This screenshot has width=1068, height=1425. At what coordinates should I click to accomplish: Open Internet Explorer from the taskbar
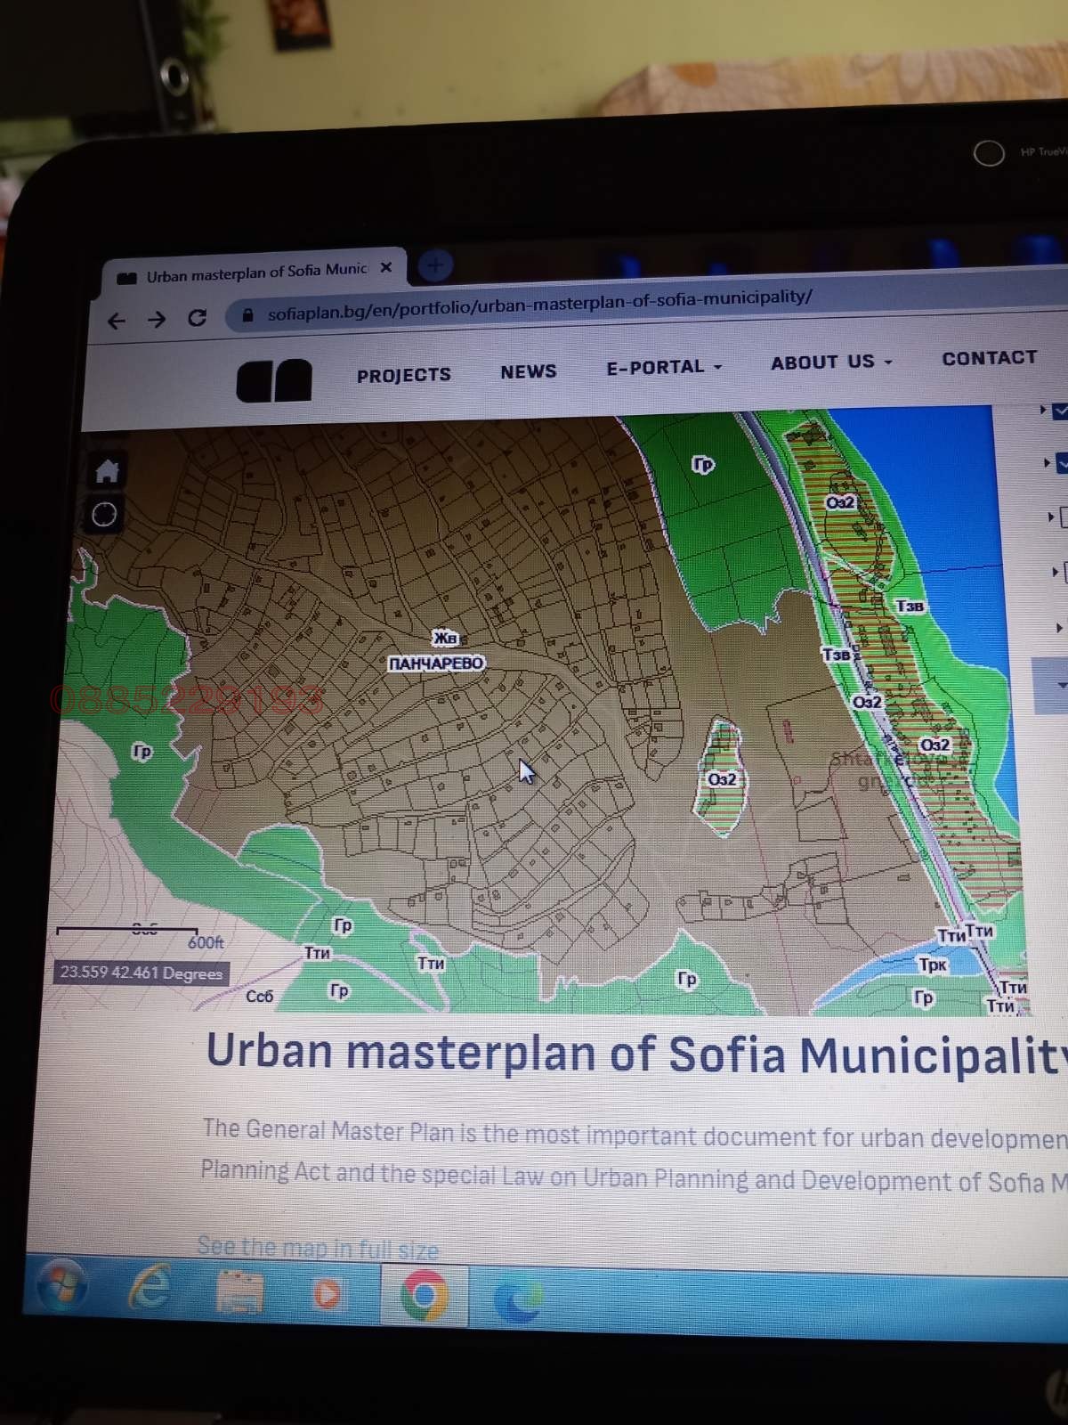(150, 1288)
